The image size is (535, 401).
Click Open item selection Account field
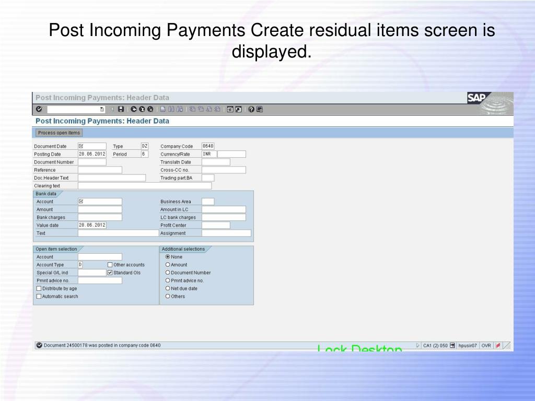click(x=100, y=257)
